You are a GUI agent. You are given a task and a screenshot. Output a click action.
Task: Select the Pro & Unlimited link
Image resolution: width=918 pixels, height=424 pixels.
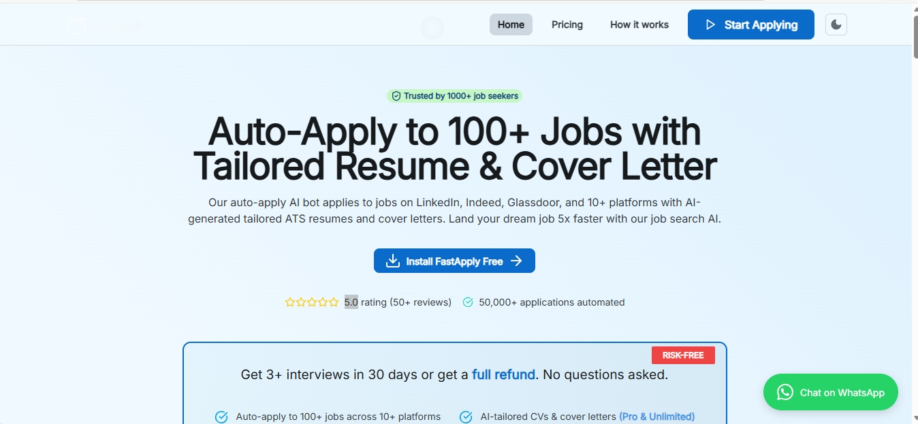[x=656, y=417]
